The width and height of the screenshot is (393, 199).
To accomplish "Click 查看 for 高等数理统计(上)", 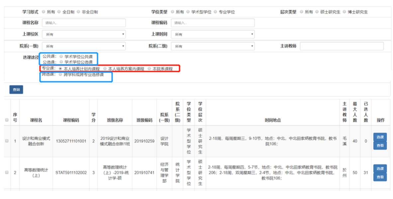I will click(x=380, y=177).
